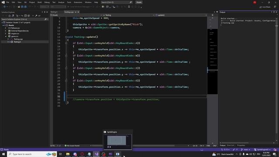This screenshot has width=279, height=157.
Task: Open the File menu
Action: (x=7, y=2)
